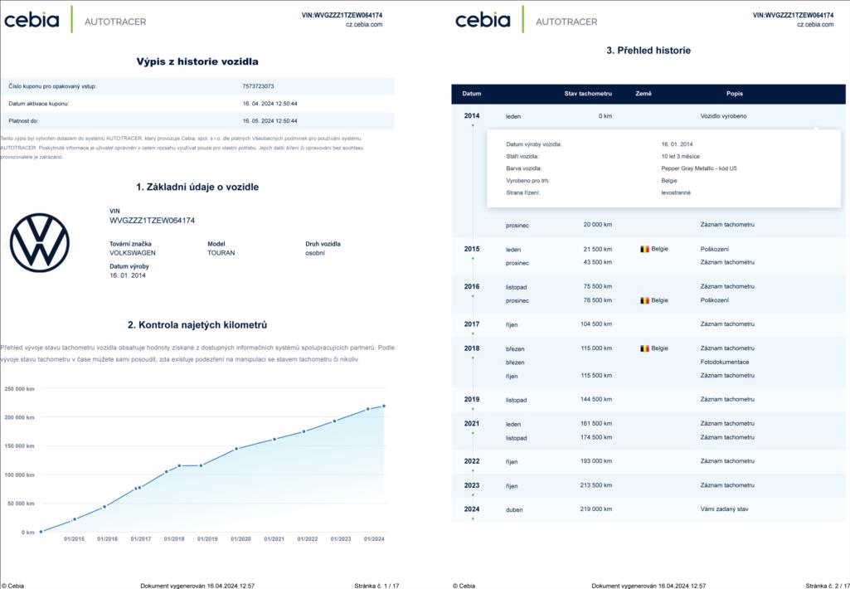Expand the 2014 leden 'Vozidlo vyrobeno' row

[x=723, y=116]
